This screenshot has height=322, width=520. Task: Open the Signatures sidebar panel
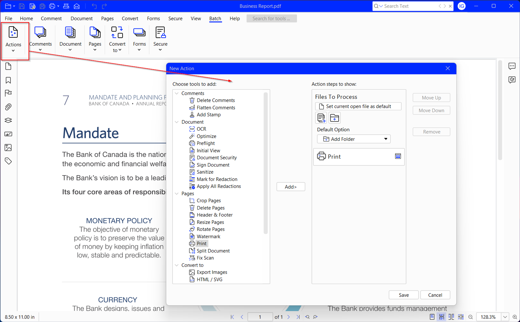click(x=8, y=134)
